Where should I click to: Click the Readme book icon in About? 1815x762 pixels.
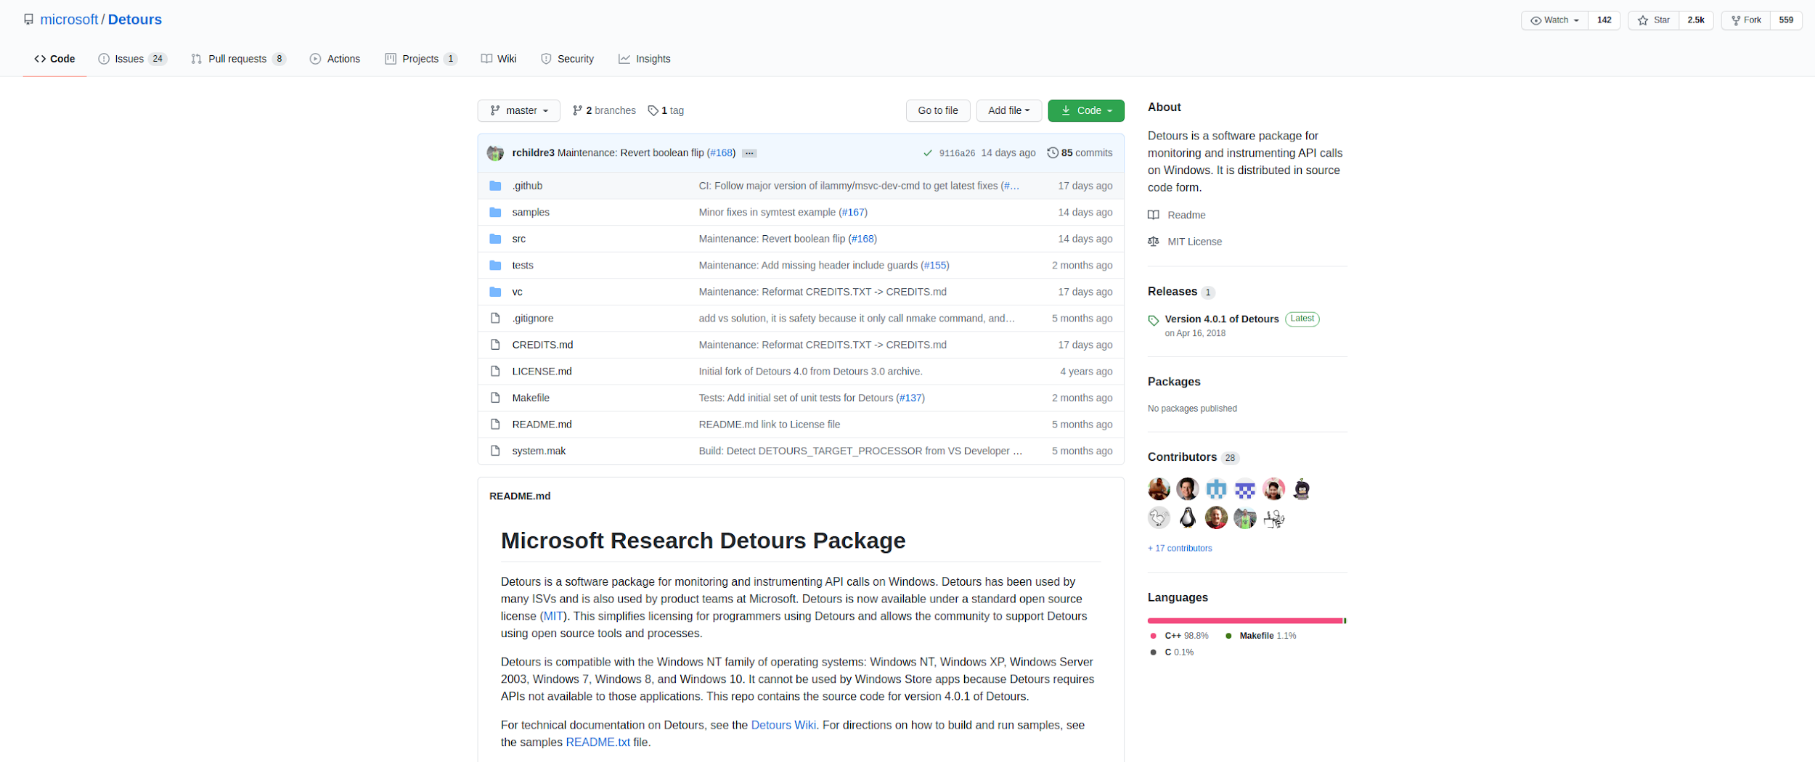[1153, 215]
